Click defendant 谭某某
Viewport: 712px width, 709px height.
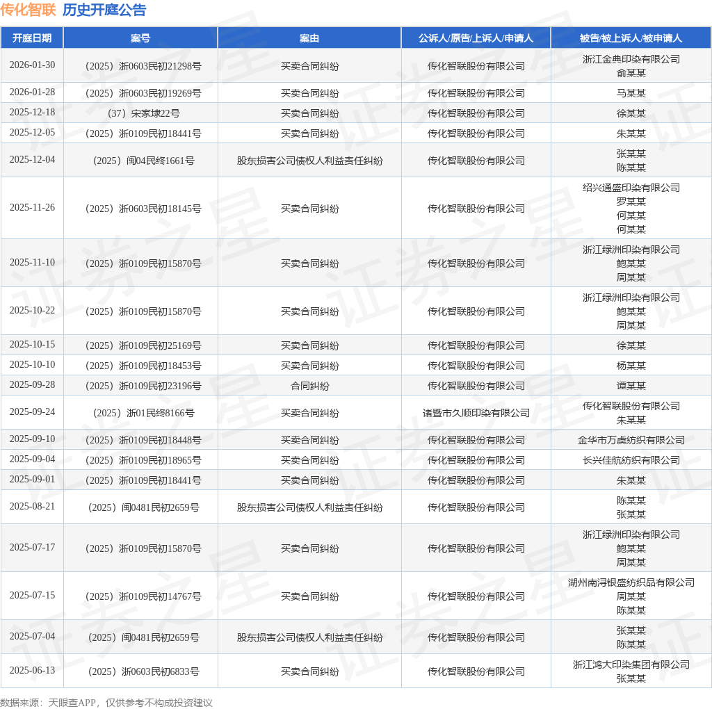pyautogui.click(x=631, y=385)
